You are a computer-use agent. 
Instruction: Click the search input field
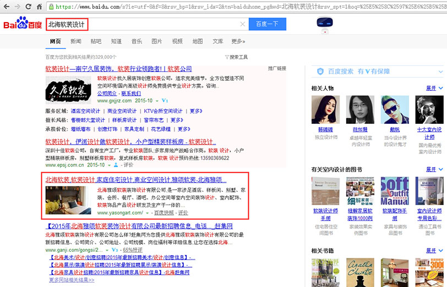point(146,24)
